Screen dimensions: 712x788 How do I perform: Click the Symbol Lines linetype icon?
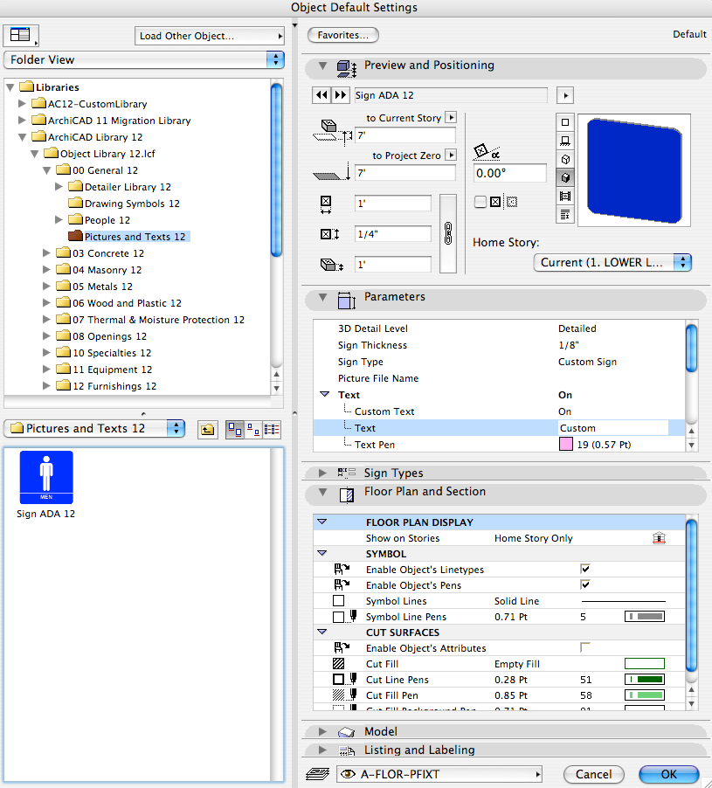339,601
